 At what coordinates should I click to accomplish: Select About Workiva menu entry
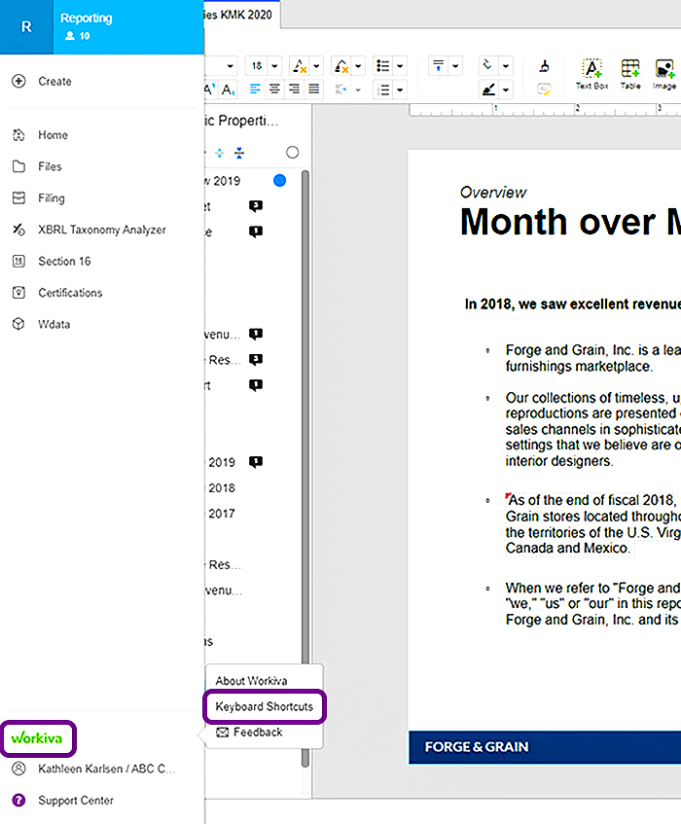tap(251, 681)
